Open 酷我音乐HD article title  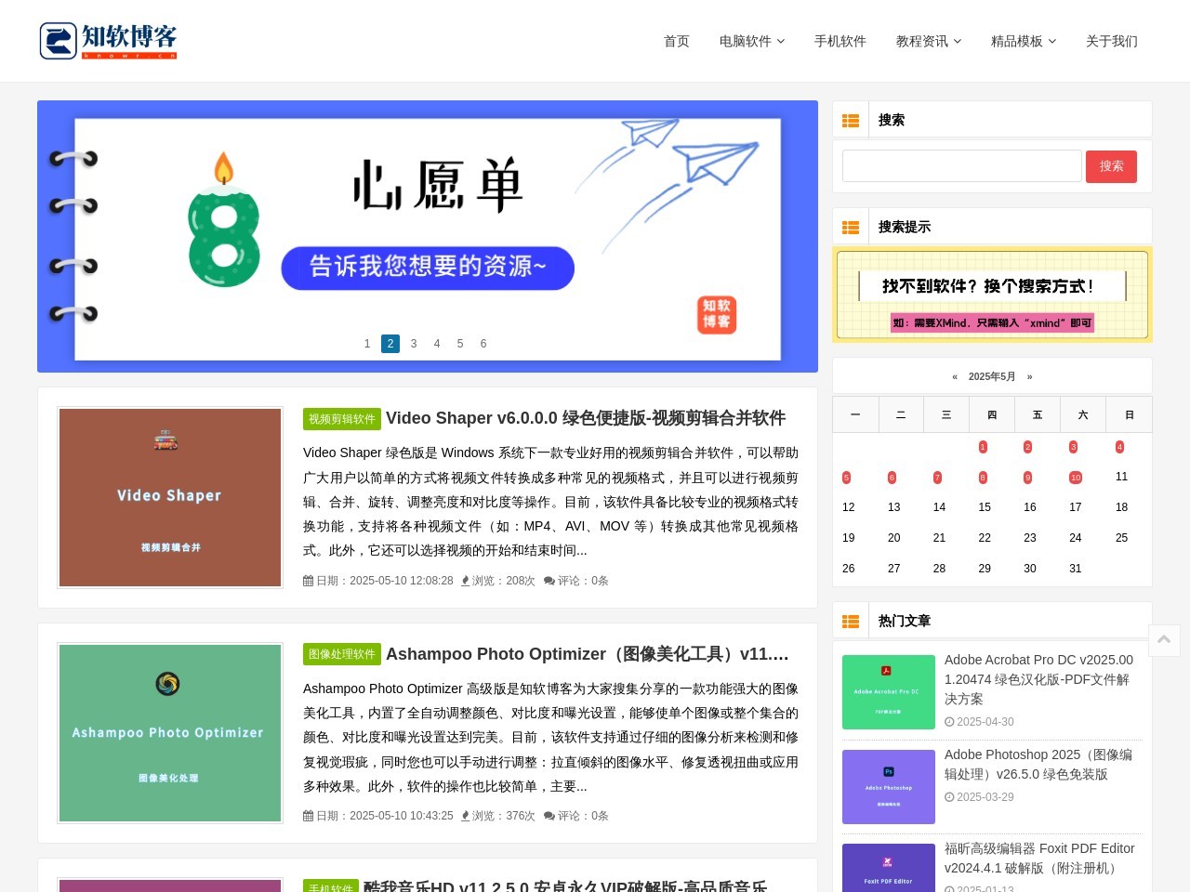point(565,886)
